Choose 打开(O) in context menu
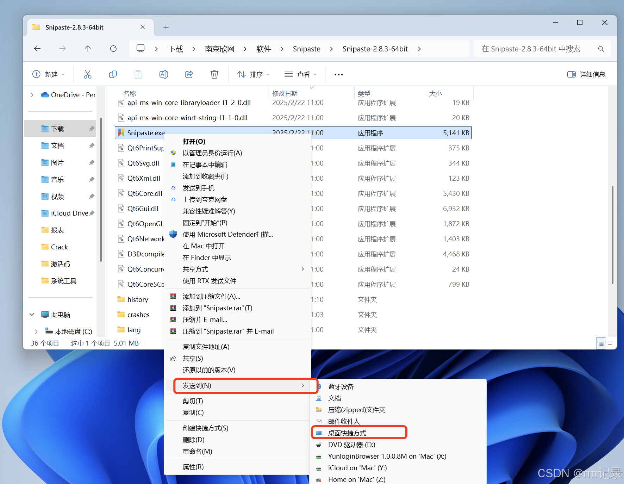The width and height of the screenshot is (624, 484). click(238, 141)
